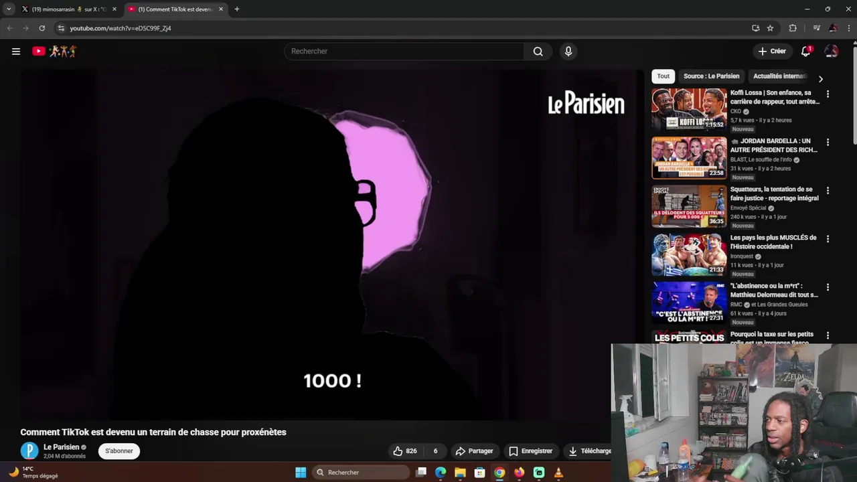Click Enregistrer to save the video

click(530, 451)
